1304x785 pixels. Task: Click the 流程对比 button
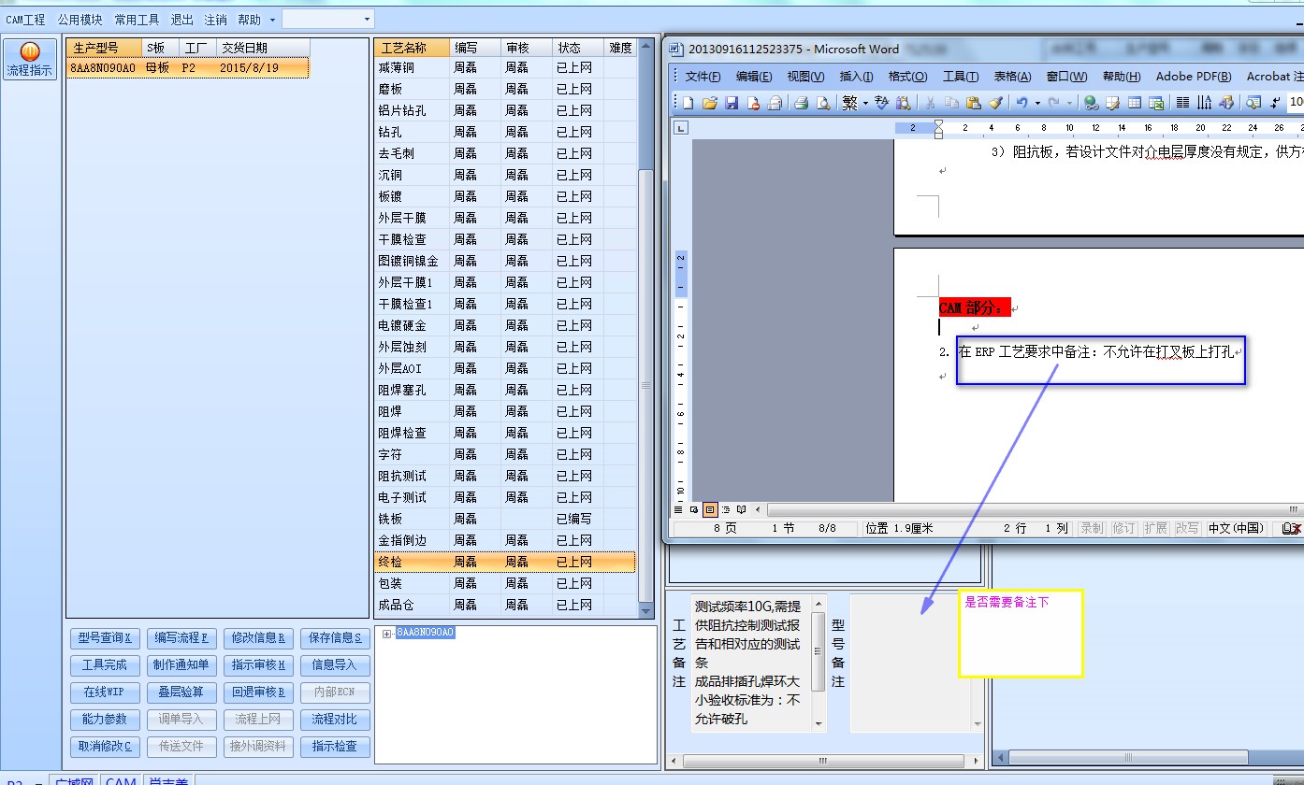click(335, 720)
